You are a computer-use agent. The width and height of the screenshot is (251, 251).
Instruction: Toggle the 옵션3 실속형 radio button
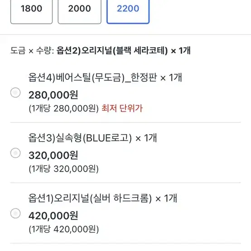[x=15, y=153]
